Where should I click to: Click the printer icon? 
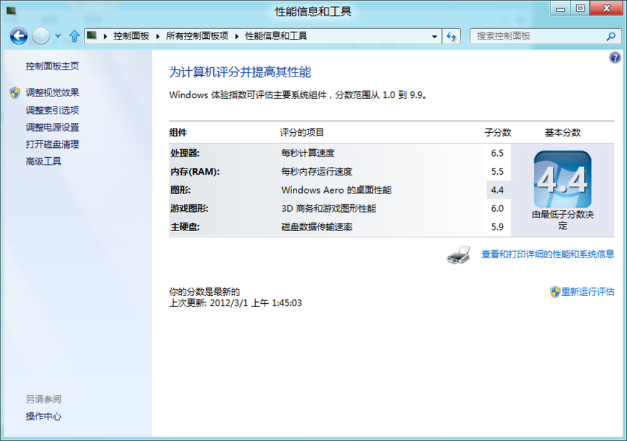point(458,254)
